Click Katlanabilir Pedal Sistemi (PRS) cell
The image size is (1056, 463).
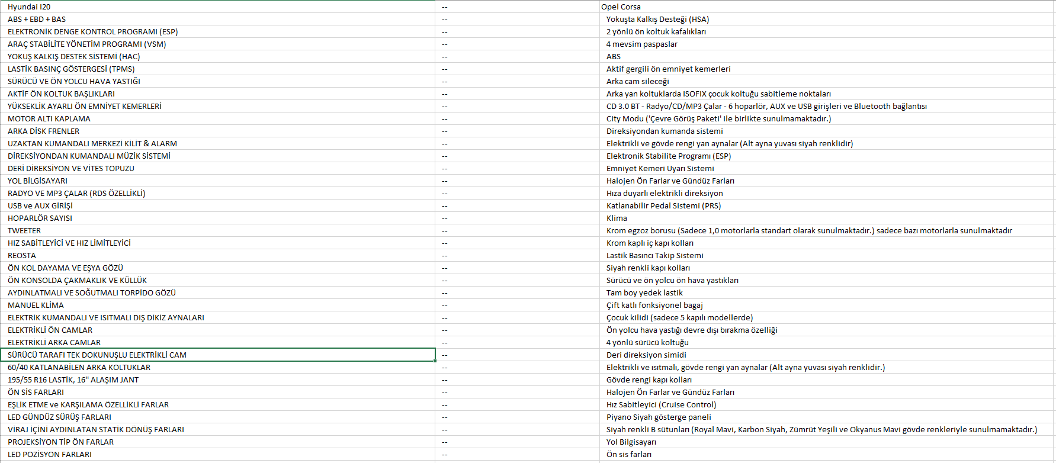(827, 205)
